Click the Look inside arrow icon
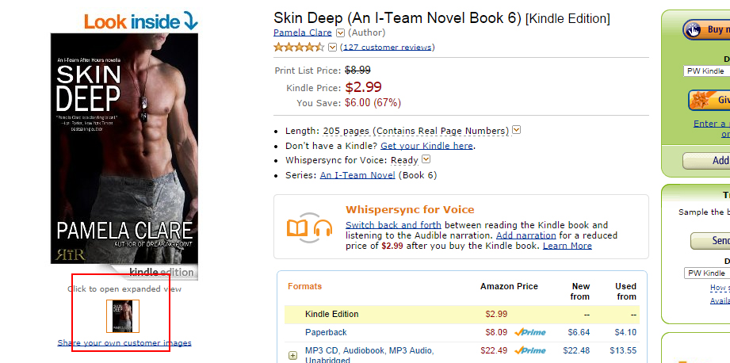Image resolution: width=730 pixels, height=363 pixels. (x=190, y=21)
